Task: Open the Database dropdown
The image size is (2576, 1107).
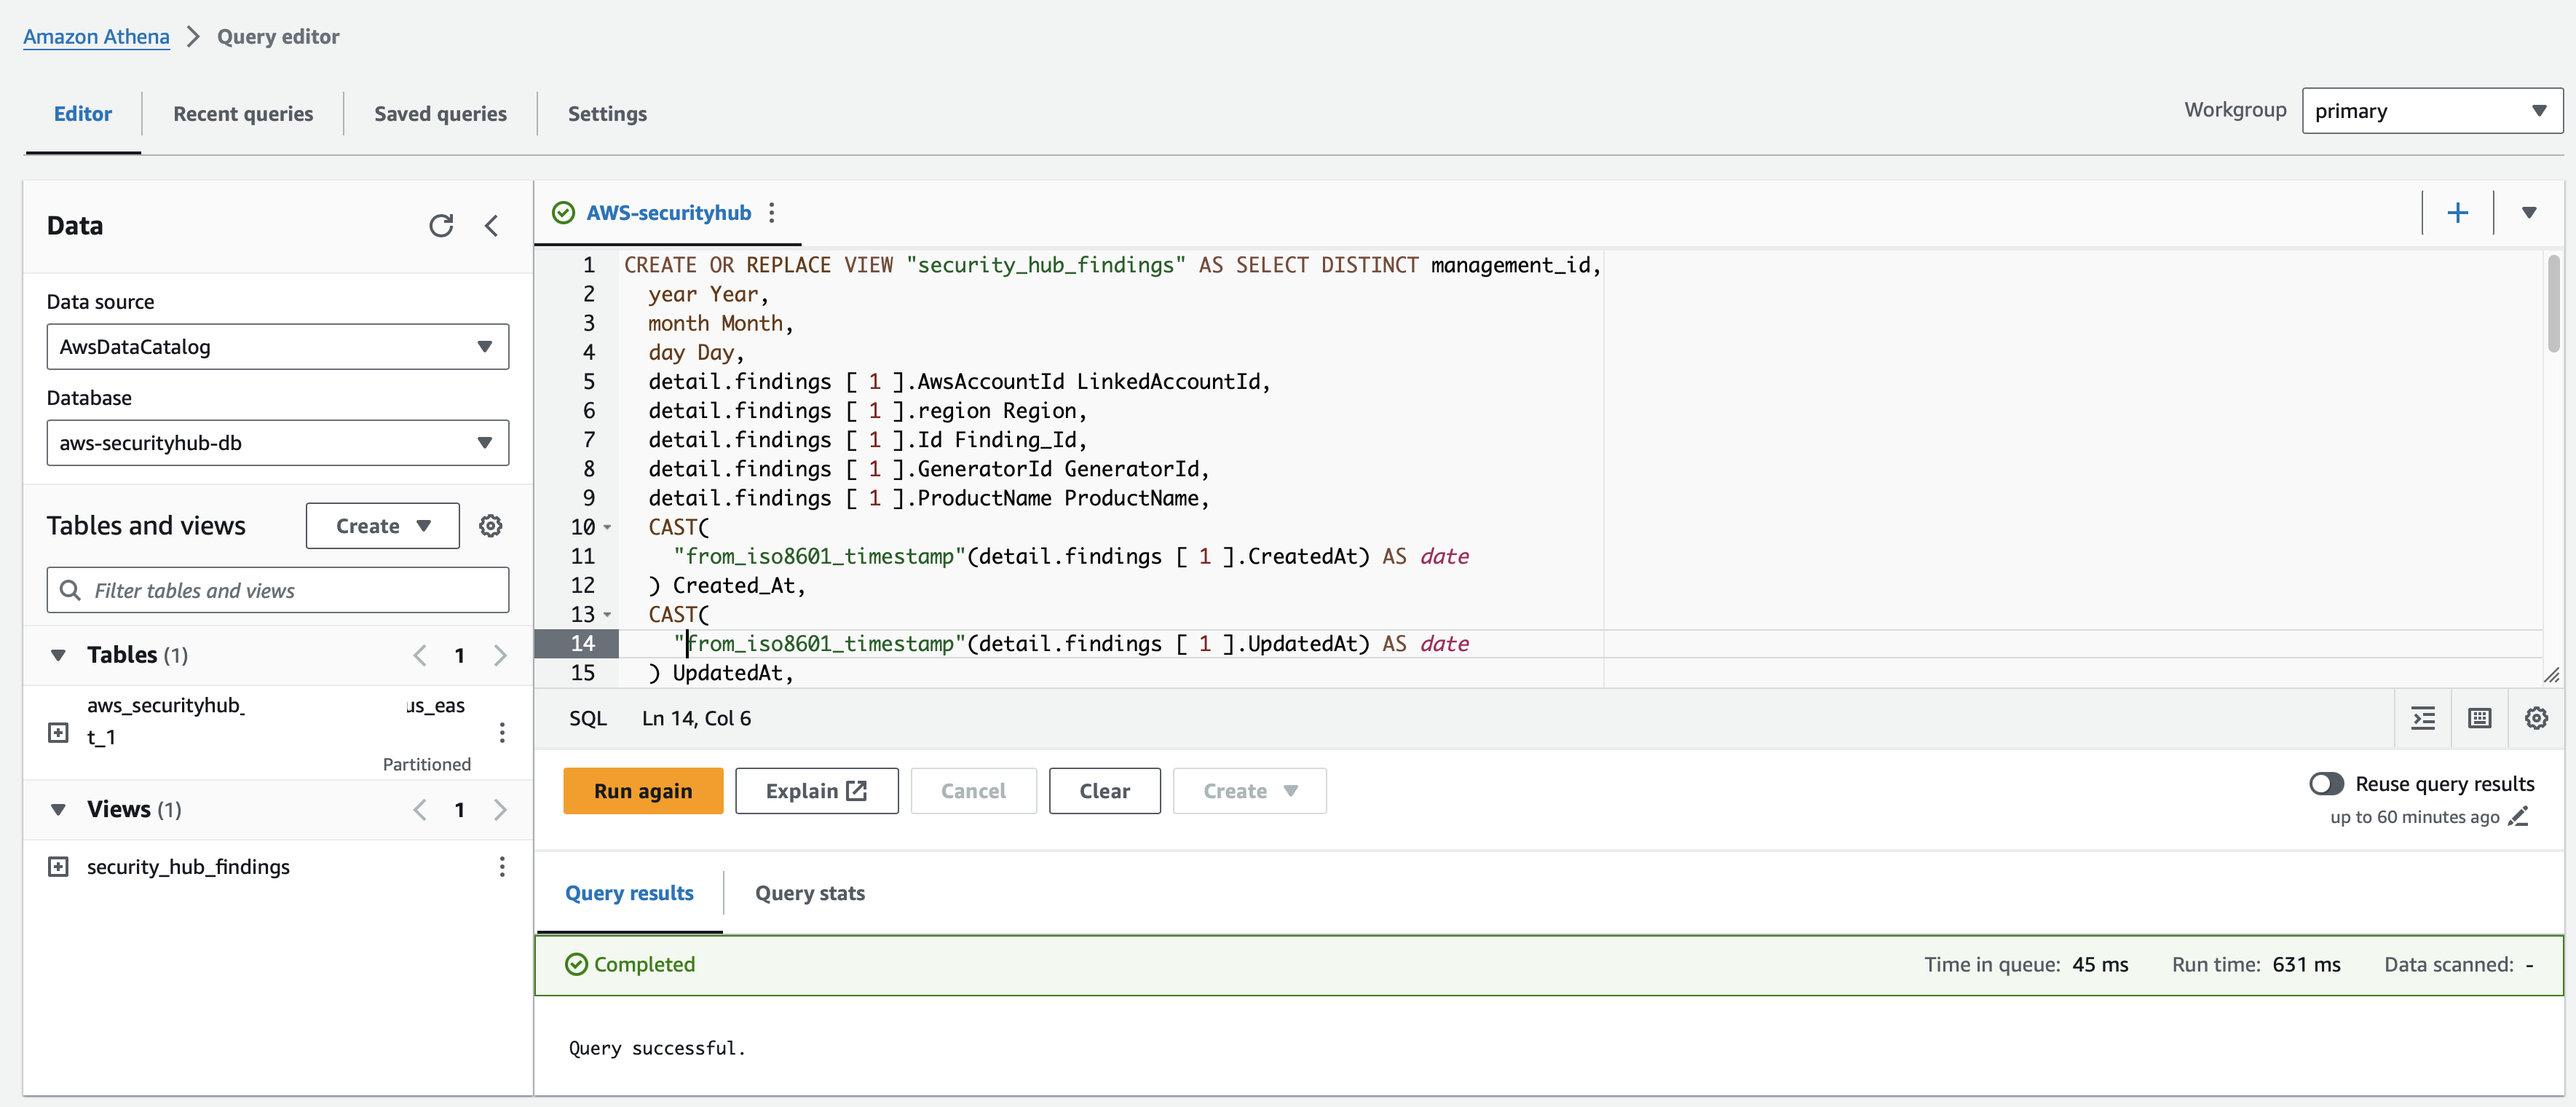Action: [277, 443]
